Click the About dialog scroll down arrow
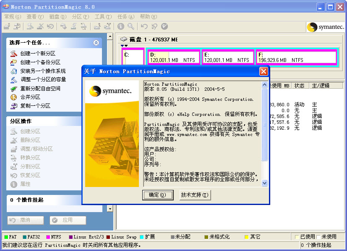347x251 pixels. 264,183
